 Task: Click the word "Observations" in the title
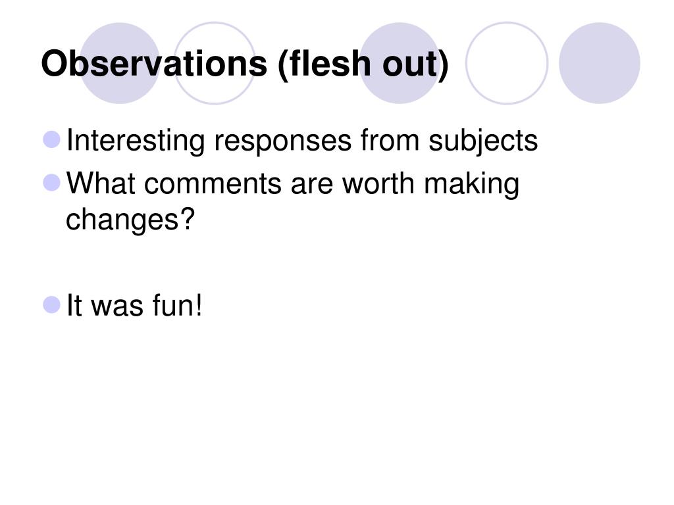click(154, 64)
